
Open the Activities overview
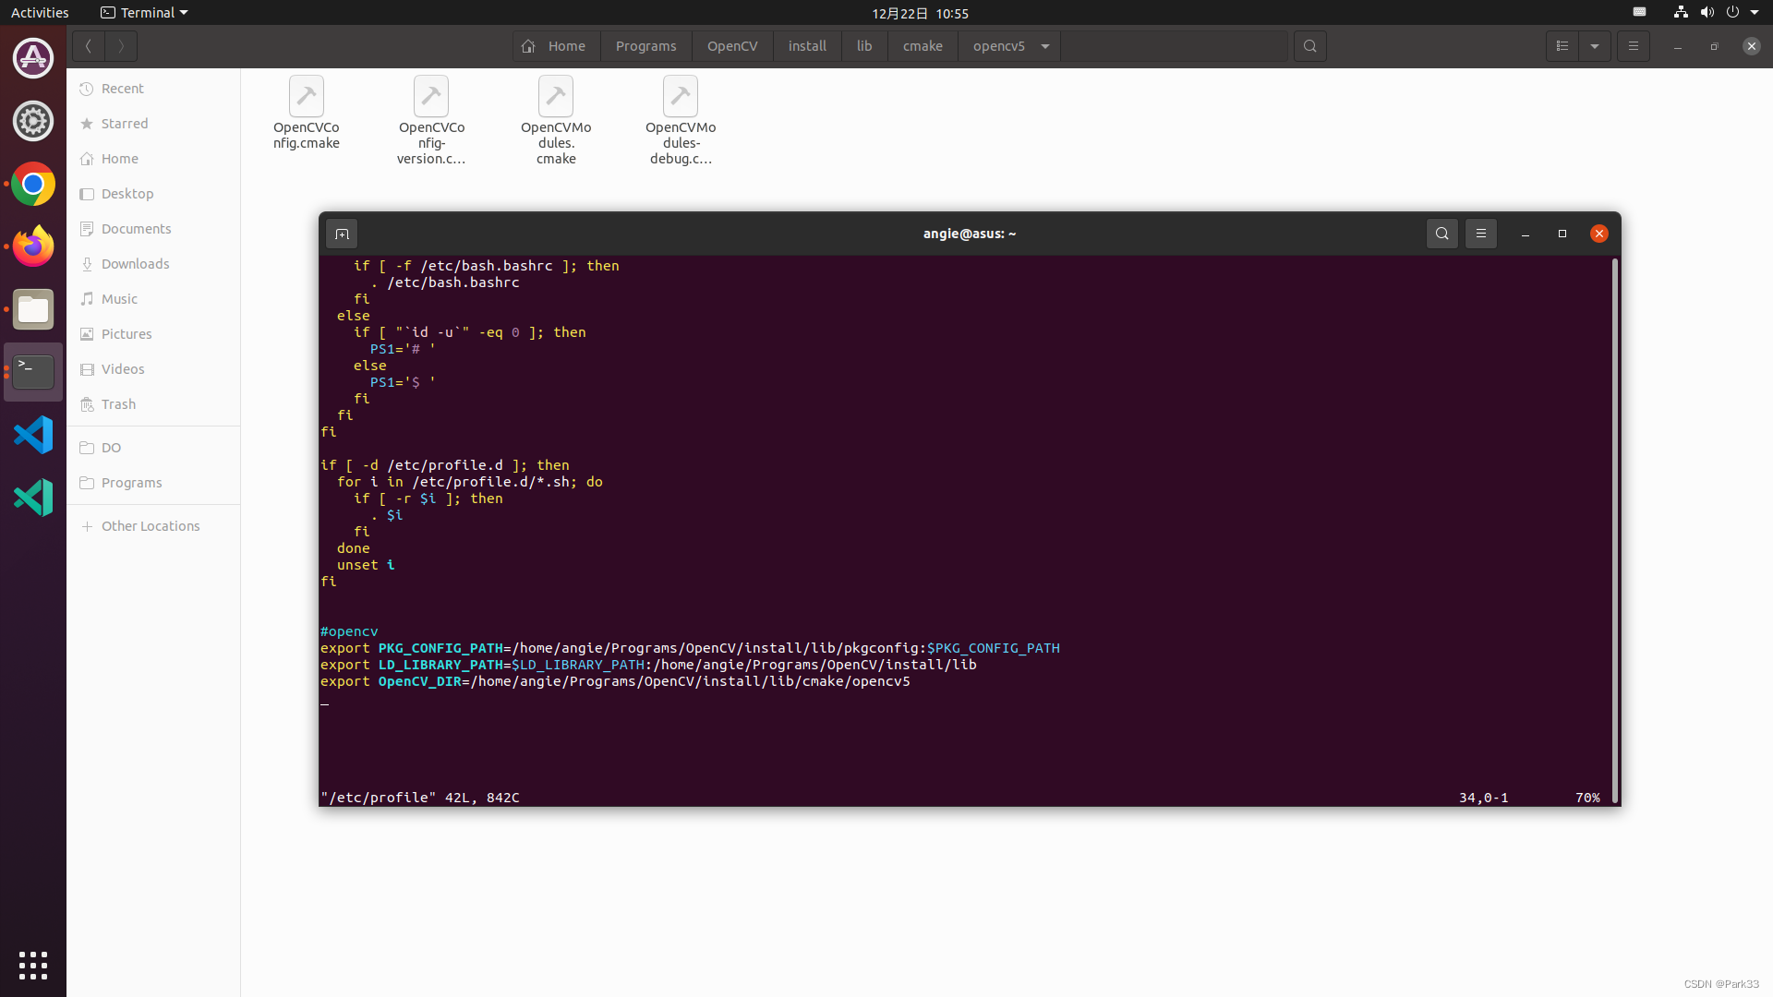pyautogui.click(x=40, y=12)
